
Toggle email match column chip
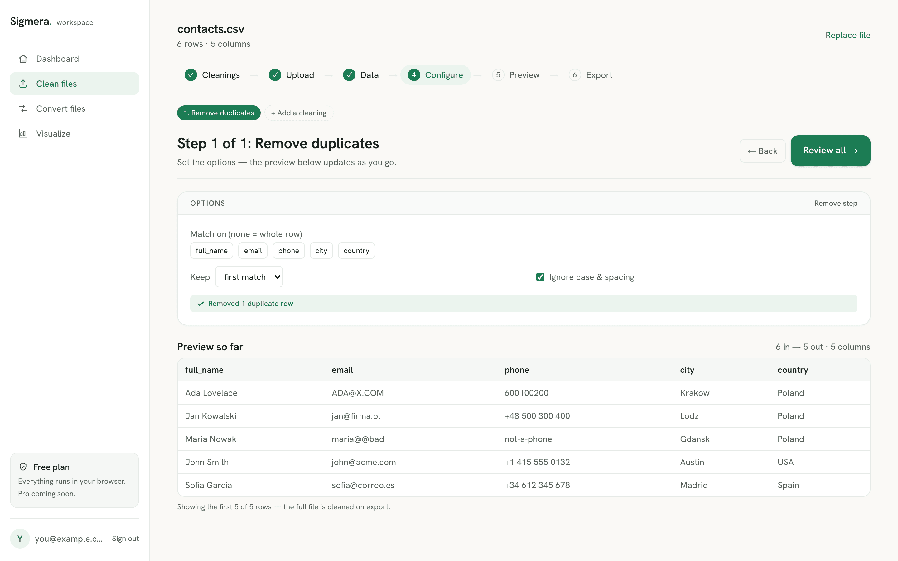point(253,251)
